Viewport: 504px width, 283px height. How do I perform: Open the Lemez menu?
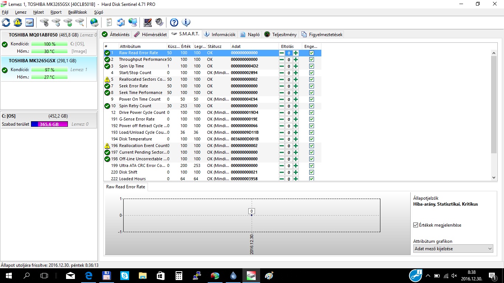click(x=21, y=12)
